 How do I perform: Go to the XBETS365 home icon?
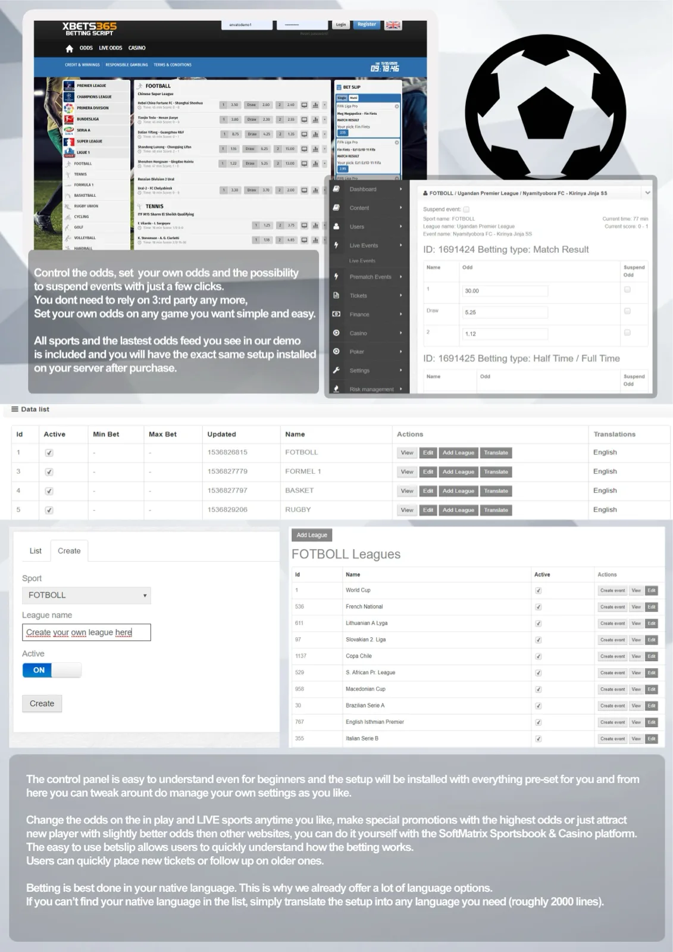pyautogui.click(x=70, y=48)
